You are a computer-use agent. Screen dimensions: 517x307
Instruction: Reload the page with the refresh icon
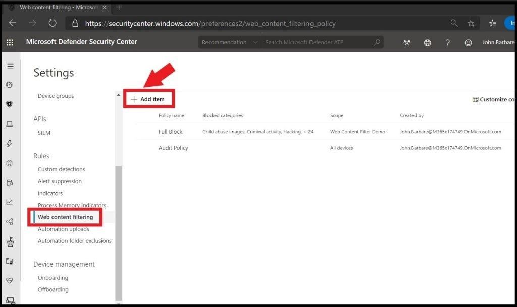(x=53, y=23)
